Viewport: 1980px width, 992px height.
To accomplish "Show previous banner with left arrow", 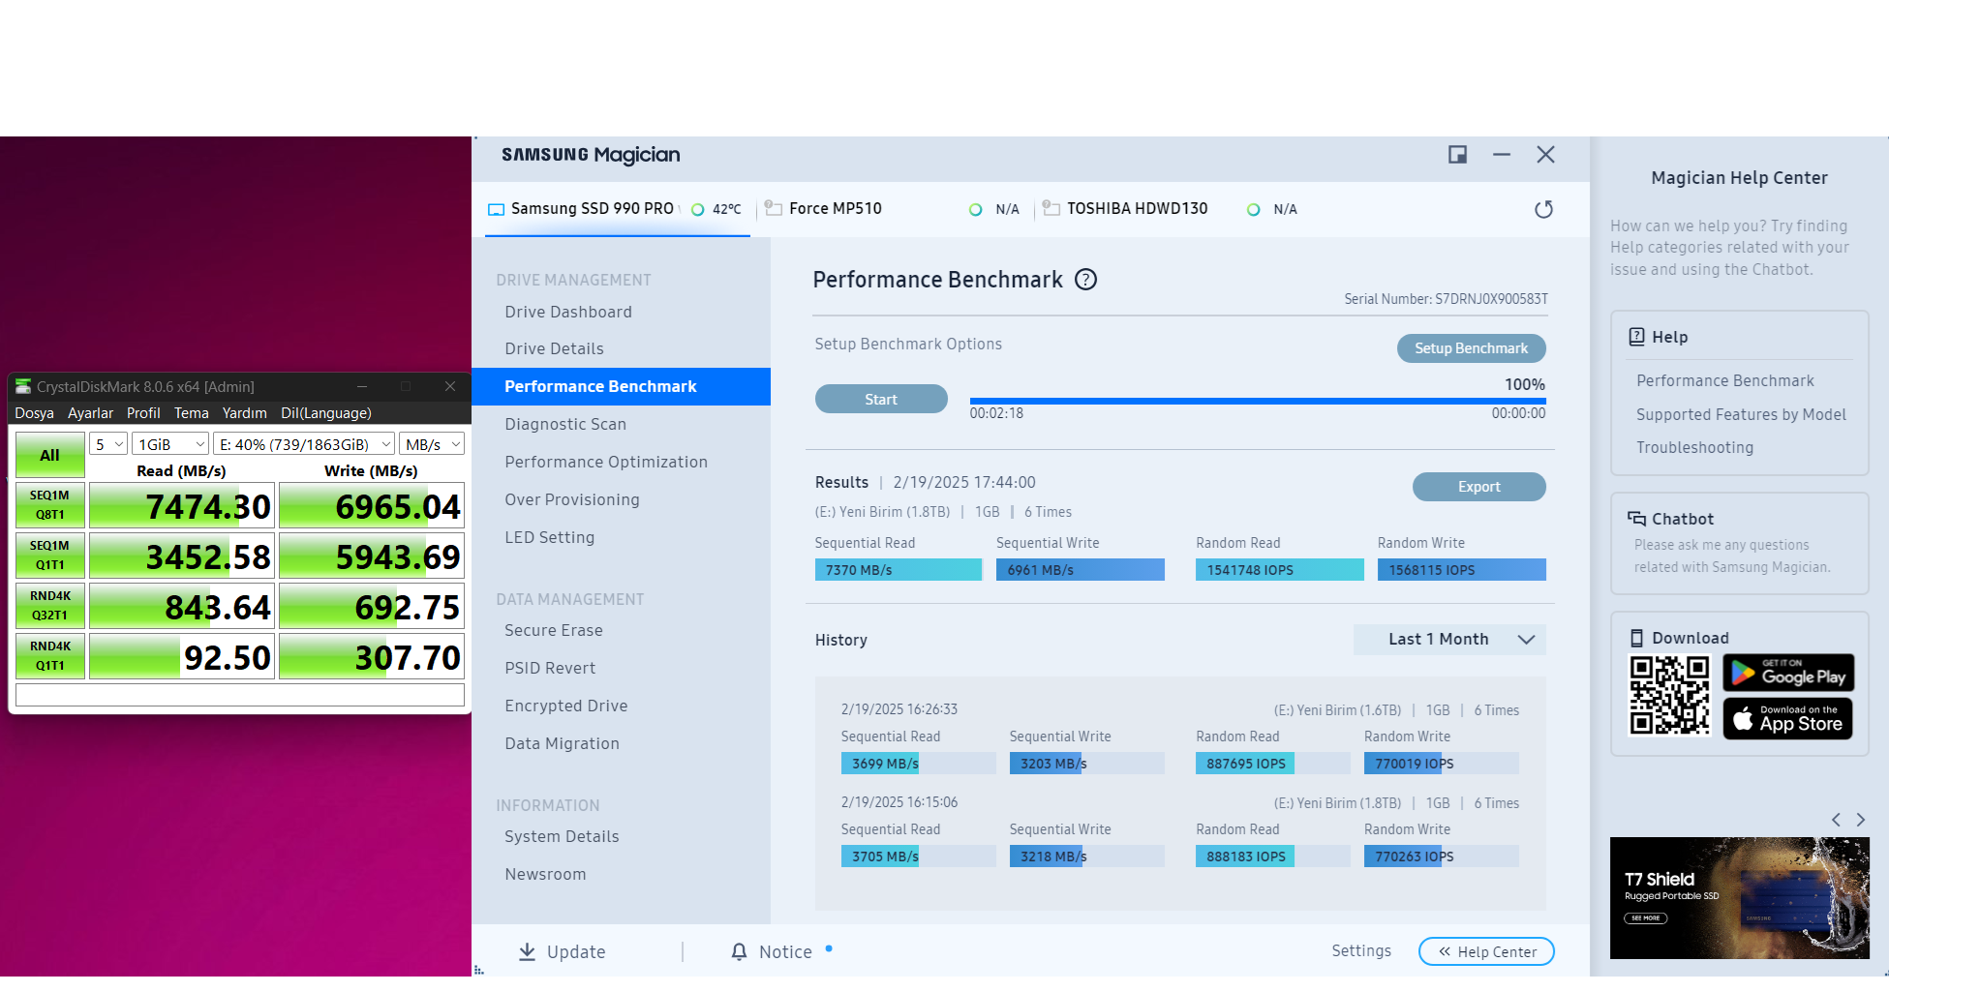I will tap(1836, 820).
